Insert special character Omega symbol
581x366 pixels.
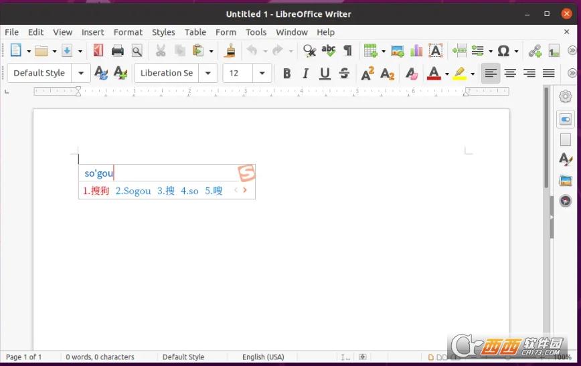pos(503,51)
